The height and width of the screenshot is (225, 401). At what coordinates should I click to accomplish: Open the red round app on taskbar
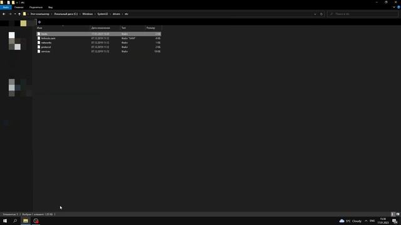click(x=36, y=221)
